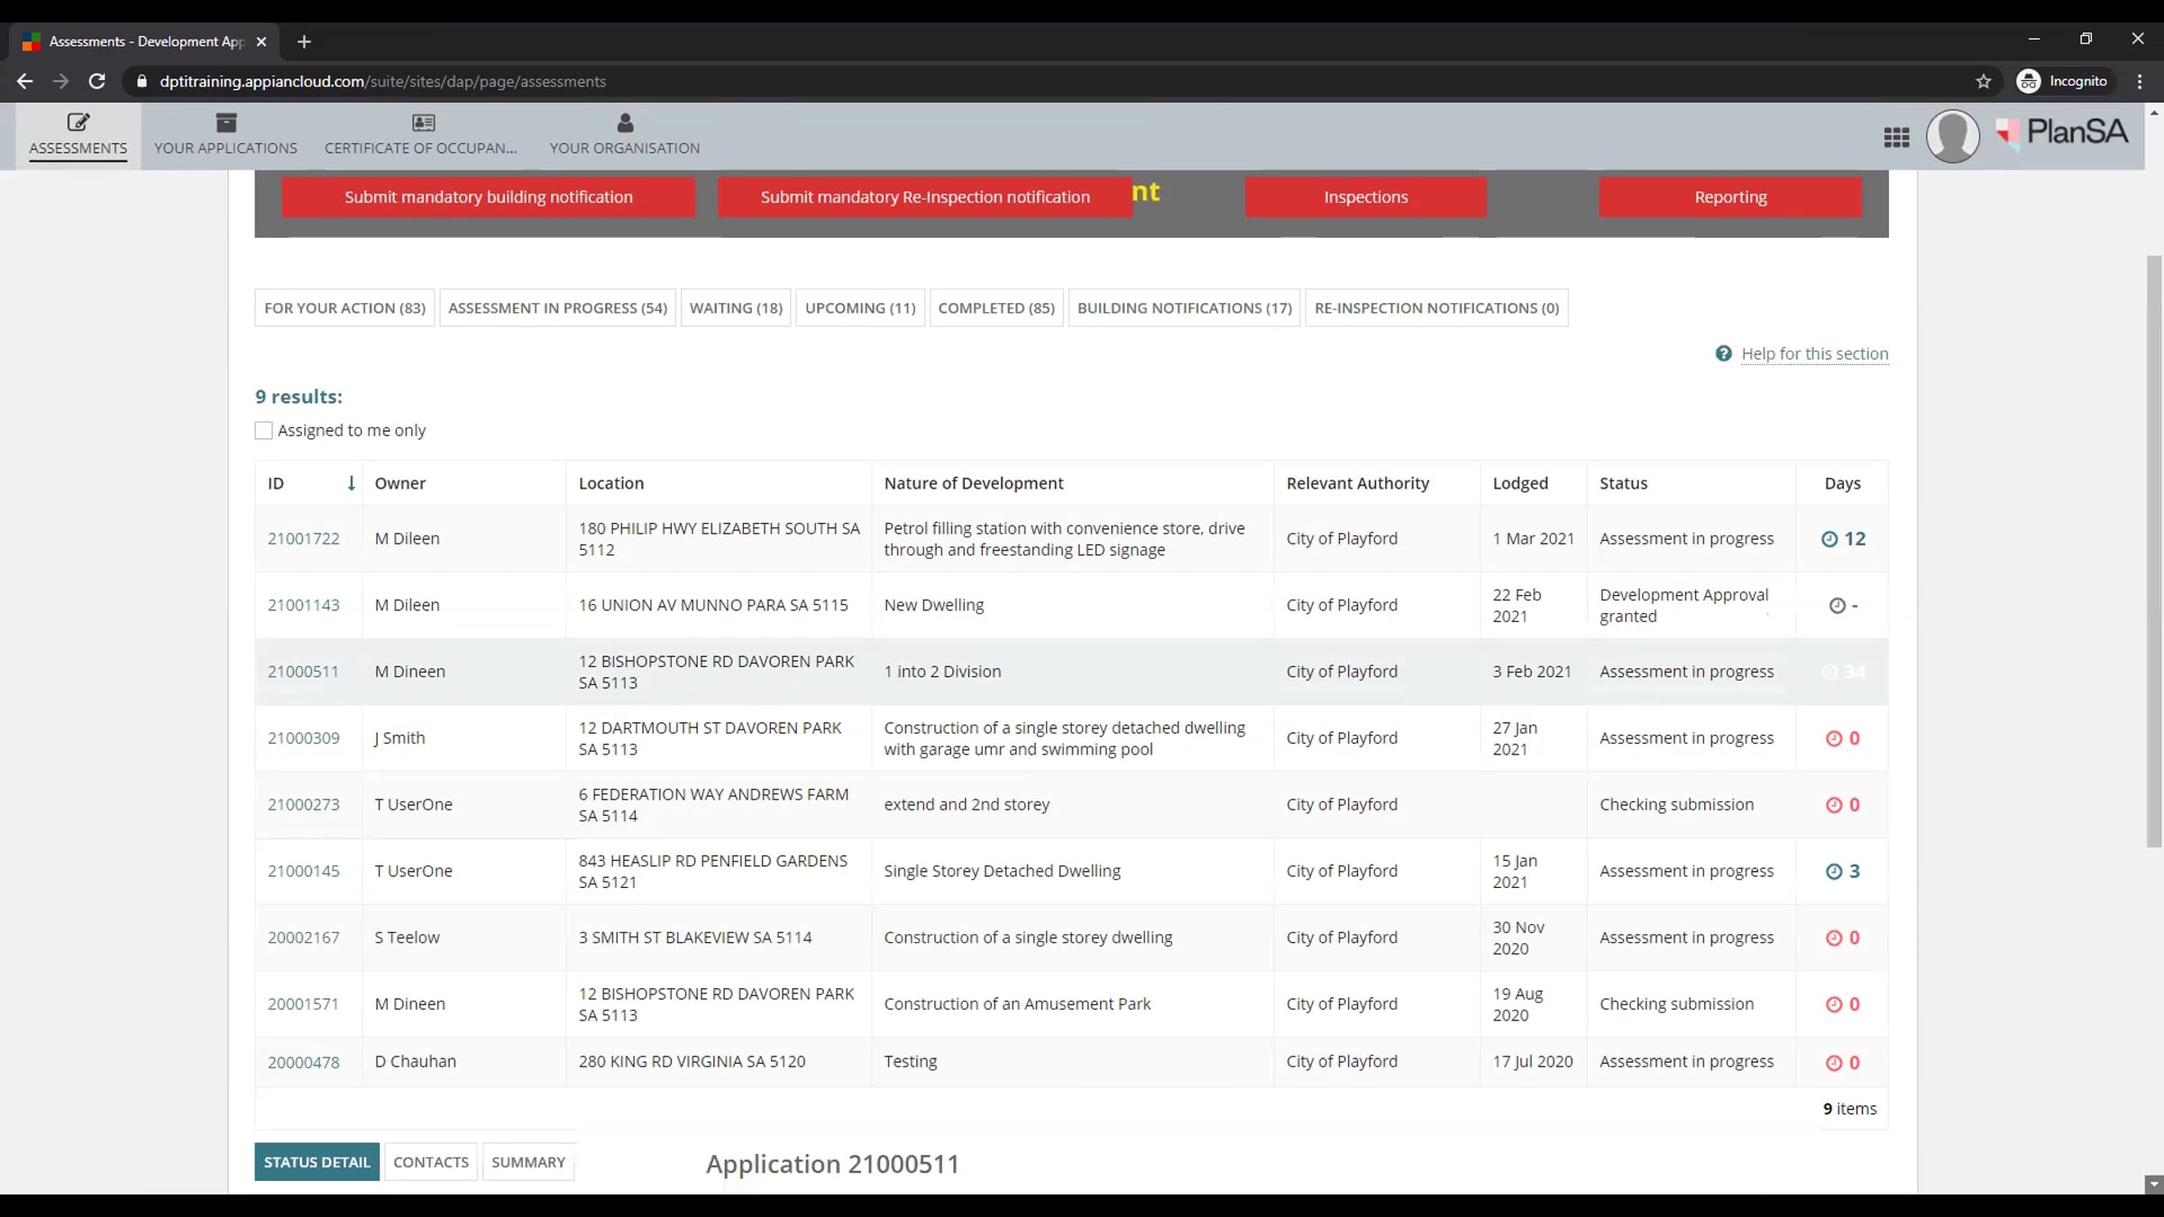Open the Status Detail tab
This screenshot has height=1217, width=2164.
pos(316,1162)
